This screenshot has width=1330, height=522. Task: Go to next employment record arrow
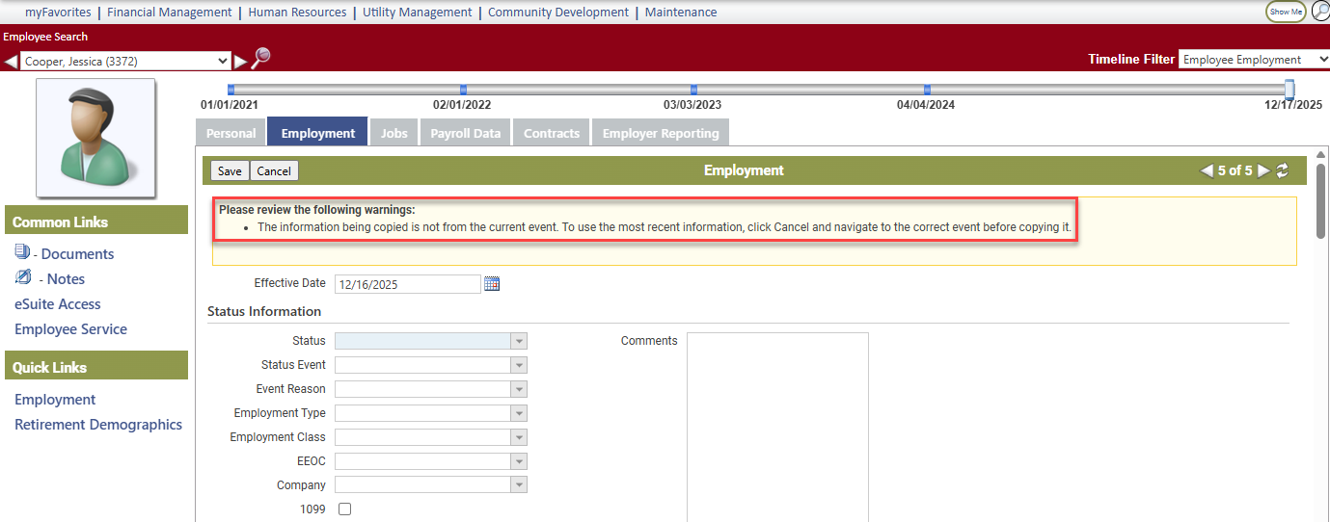(x=1263, y=170)
